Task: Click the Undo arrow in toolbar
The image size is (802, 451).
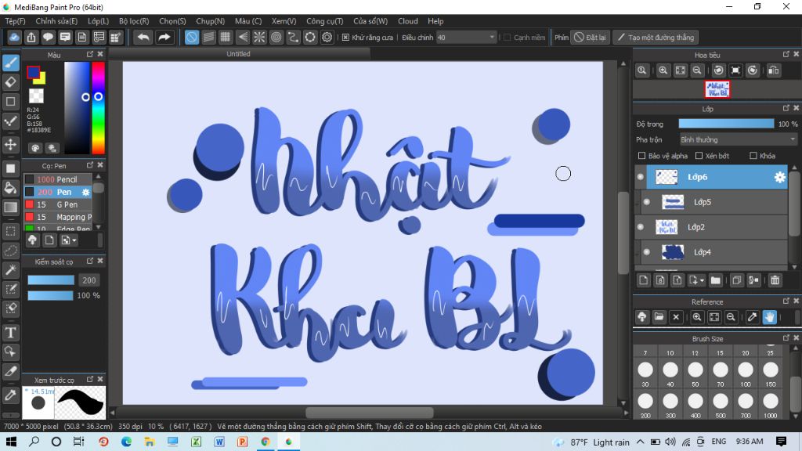Action: point(144,38)
